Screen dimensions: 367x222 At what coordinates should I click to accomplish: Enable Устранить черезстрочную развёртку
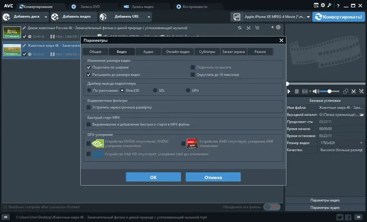(89, 107)
